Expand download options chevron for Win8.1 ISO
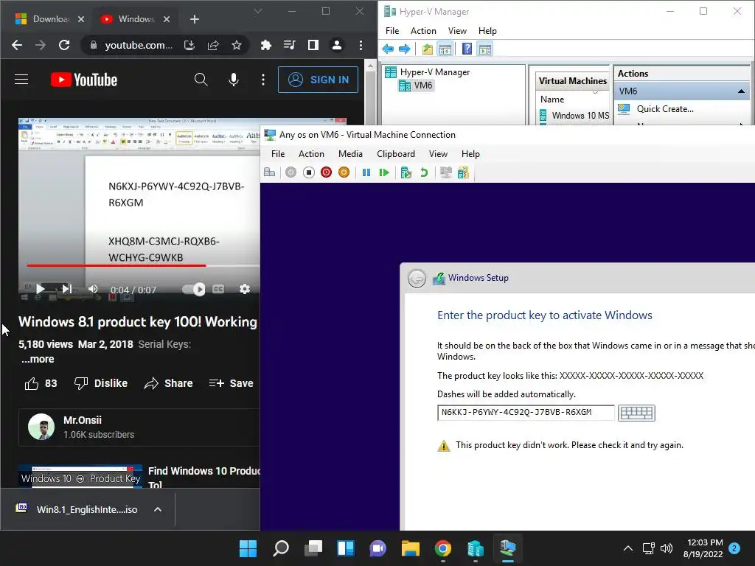The image size is (755, 566). point(158,509)
